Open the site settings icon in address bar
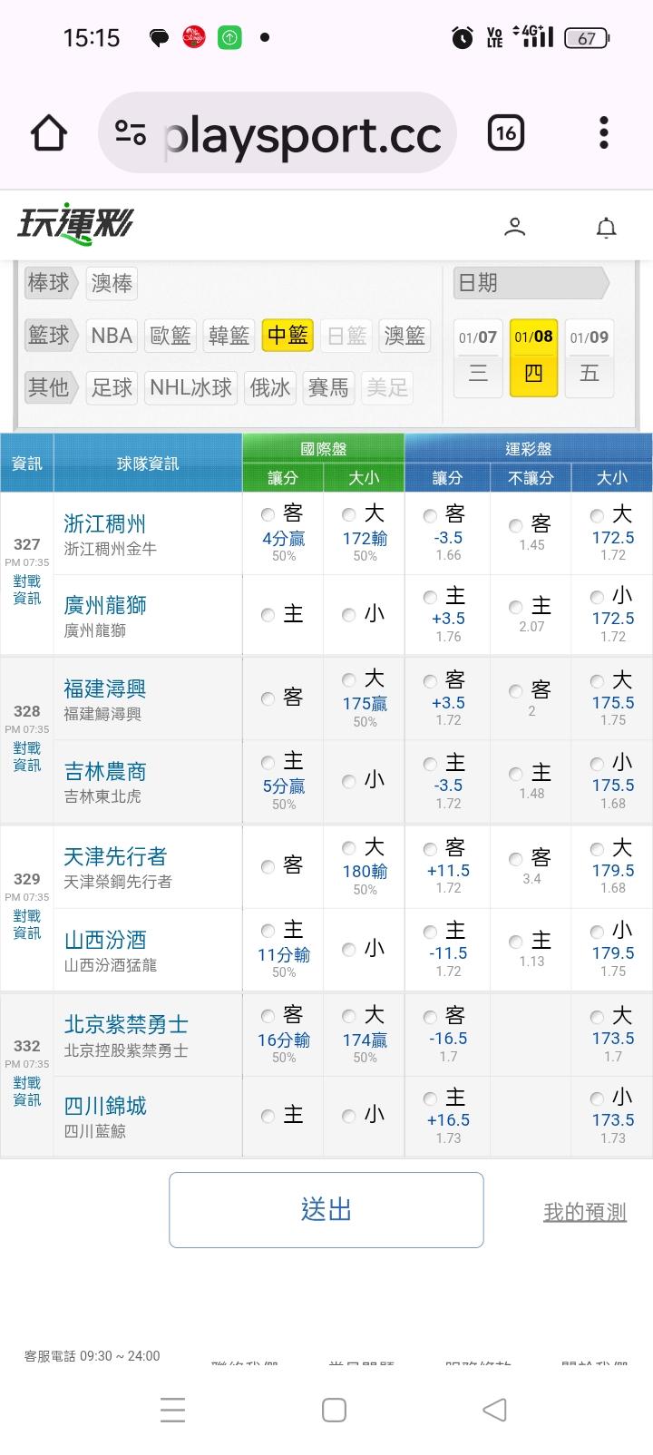This screenshot has width=653, height=1455. [x=131, y=134]
